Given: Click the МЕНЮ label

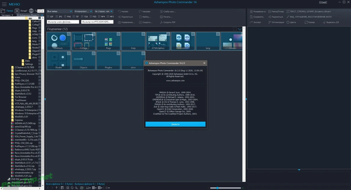Looking at the screenshot, I should 14,4.
